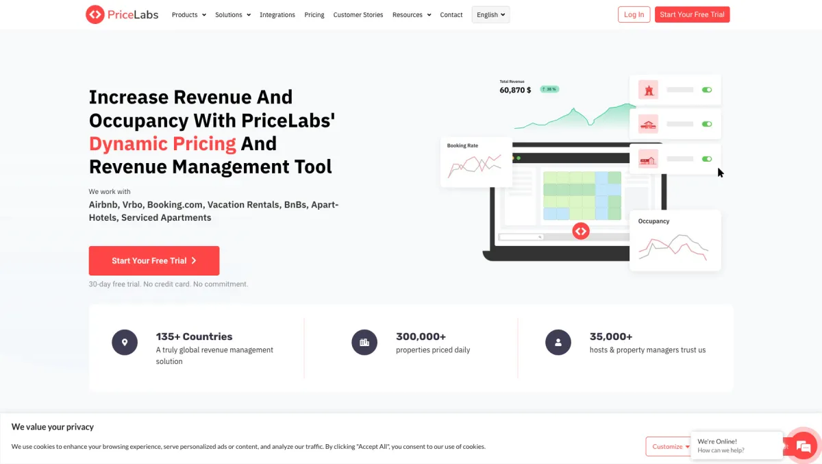Image resolution: width=822 pixels, height=464 pixels.
Task: Toggle the switch in the ranch house property card
Action: 707,124
